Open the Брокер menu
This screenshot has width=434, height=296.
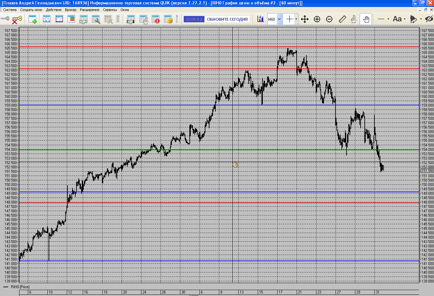(71, 10)
